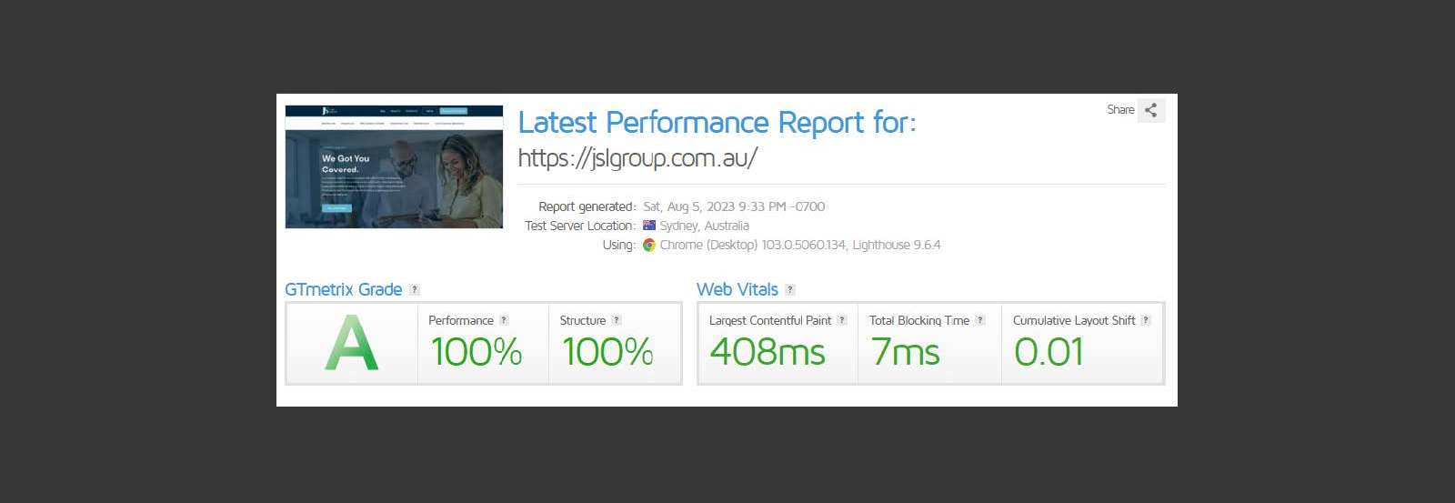
Task: Click the Sydney, Australia location text
Action: 705,226
